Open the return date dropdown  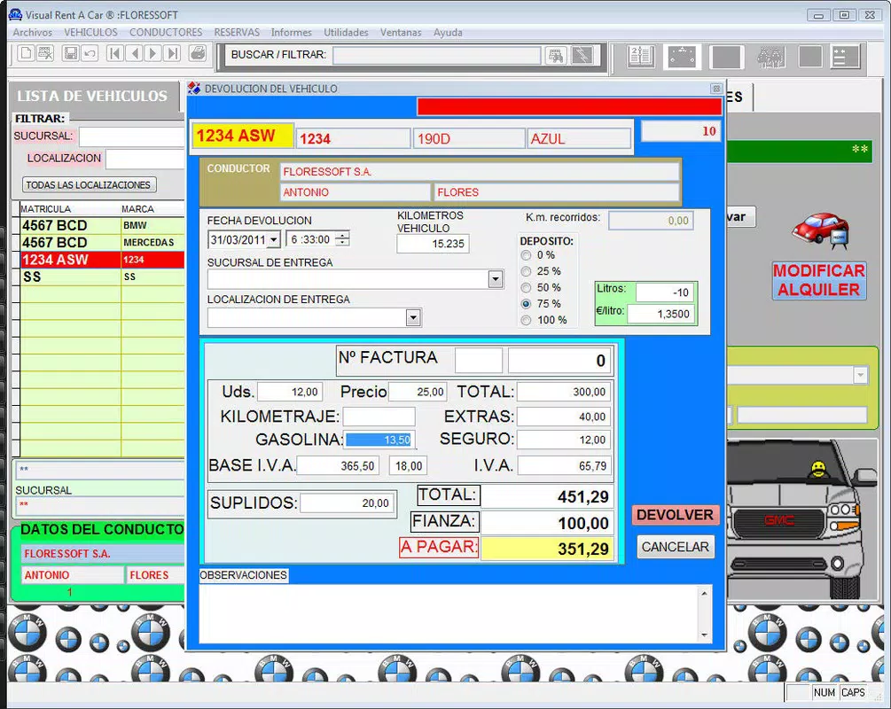(274, 240)
